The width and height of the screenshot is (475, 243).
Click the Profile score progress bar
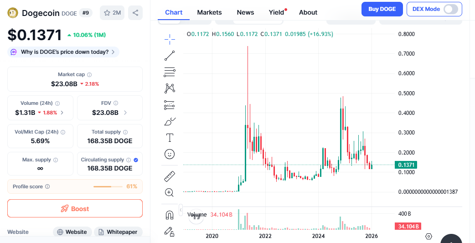[108, 186]
